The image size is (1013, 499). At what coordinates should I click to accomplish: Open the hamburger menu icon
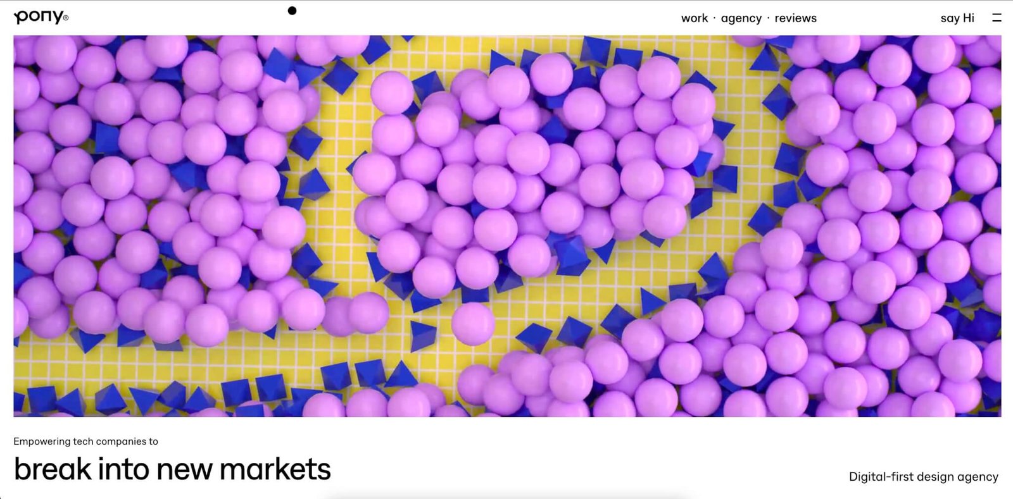997,18
